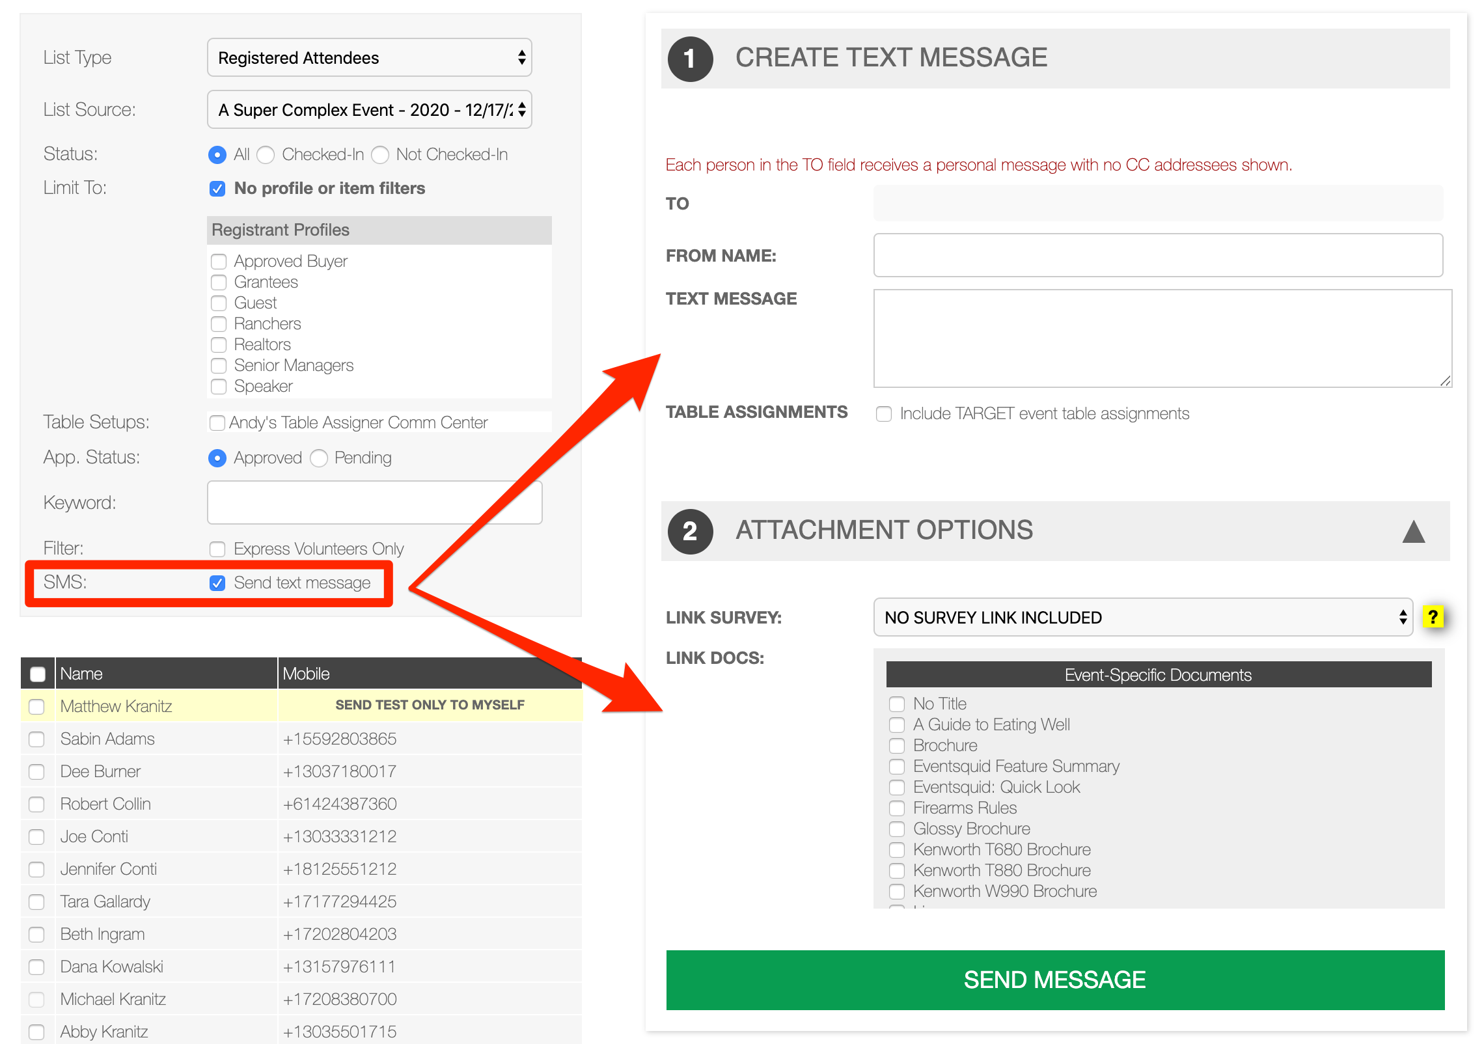This screenshot has height=1044, width=1484.
Task: Open the List Source event dropdown
Action: [x=369, y=109]
